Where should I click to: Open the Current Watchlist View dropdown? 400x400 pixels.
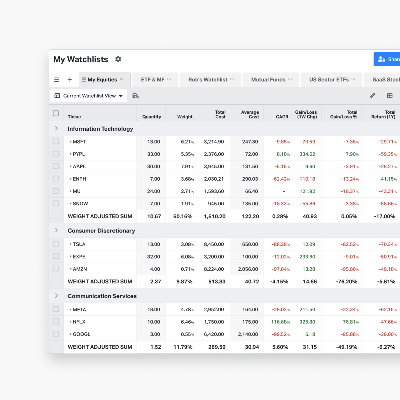(x=89, y=96)
